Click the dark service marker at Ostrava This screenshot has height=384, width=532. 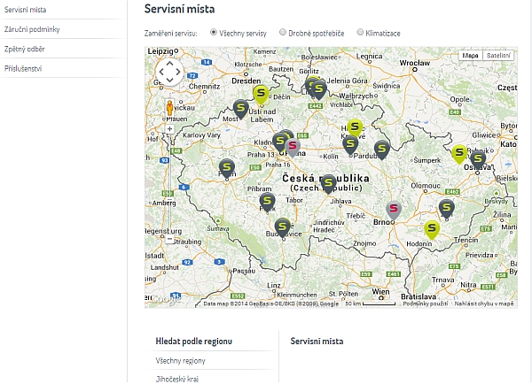478,159
